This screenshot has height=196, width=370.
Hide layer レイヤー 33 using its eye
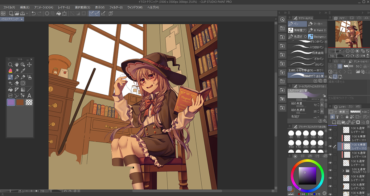[331, 163]
